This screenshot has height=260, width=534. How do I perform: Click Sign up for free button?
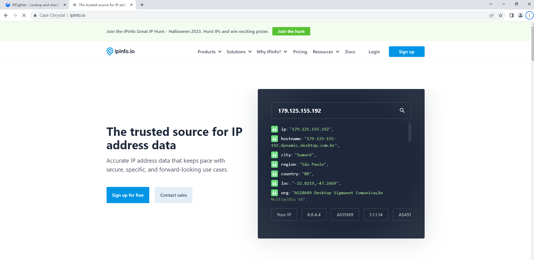[x=128, y=195]
